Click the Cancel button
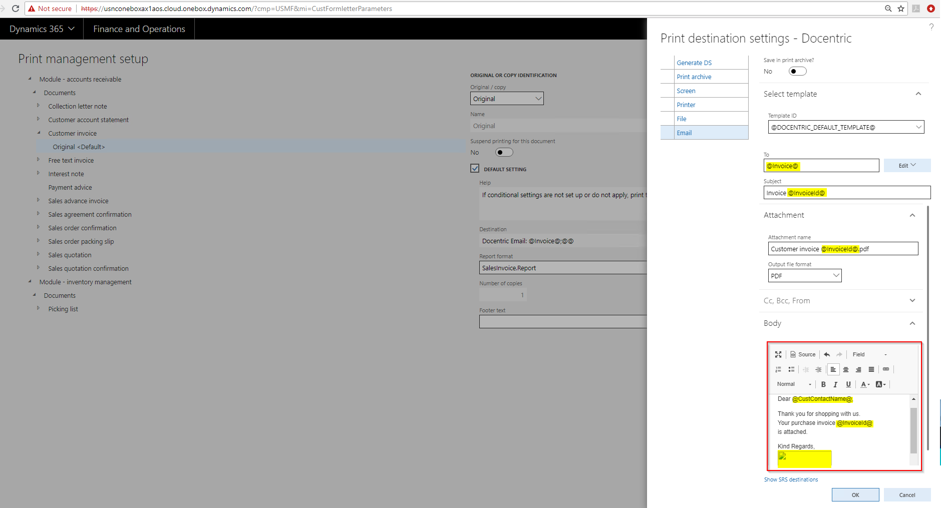Screen dimensions: 941x508 [907, 494]
